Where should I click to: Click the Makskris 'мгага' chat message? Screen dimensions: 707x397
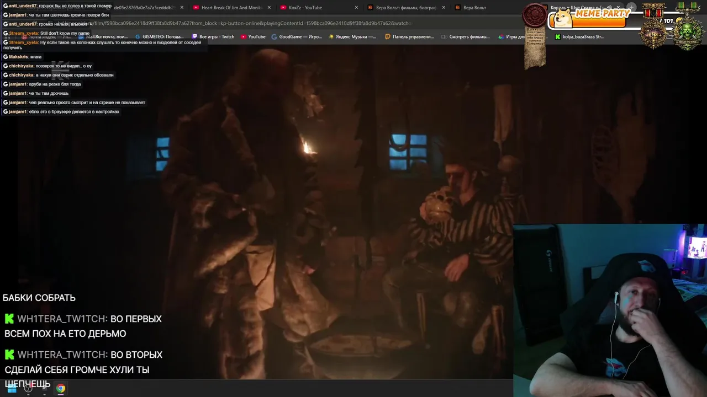tap(23, 57)
